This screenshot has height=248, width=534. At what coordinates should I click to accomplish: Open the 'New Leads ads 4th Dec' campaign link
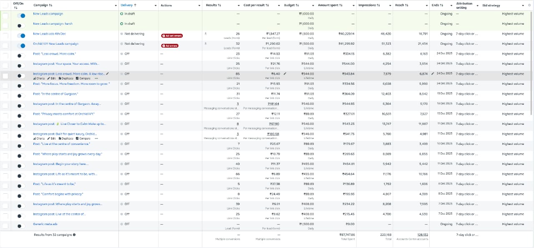pyautogui.click(x=49, y=34)
